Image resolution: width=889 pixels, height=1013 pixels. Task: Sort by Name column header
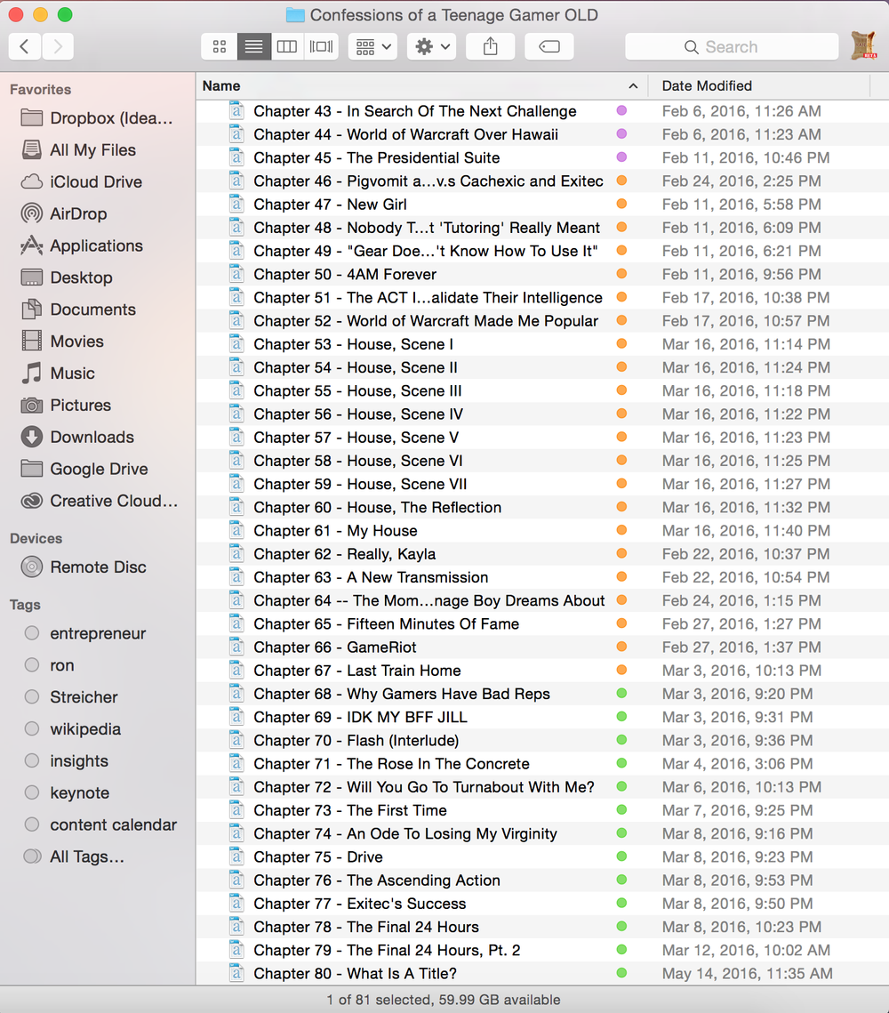(x=423, y=86)
